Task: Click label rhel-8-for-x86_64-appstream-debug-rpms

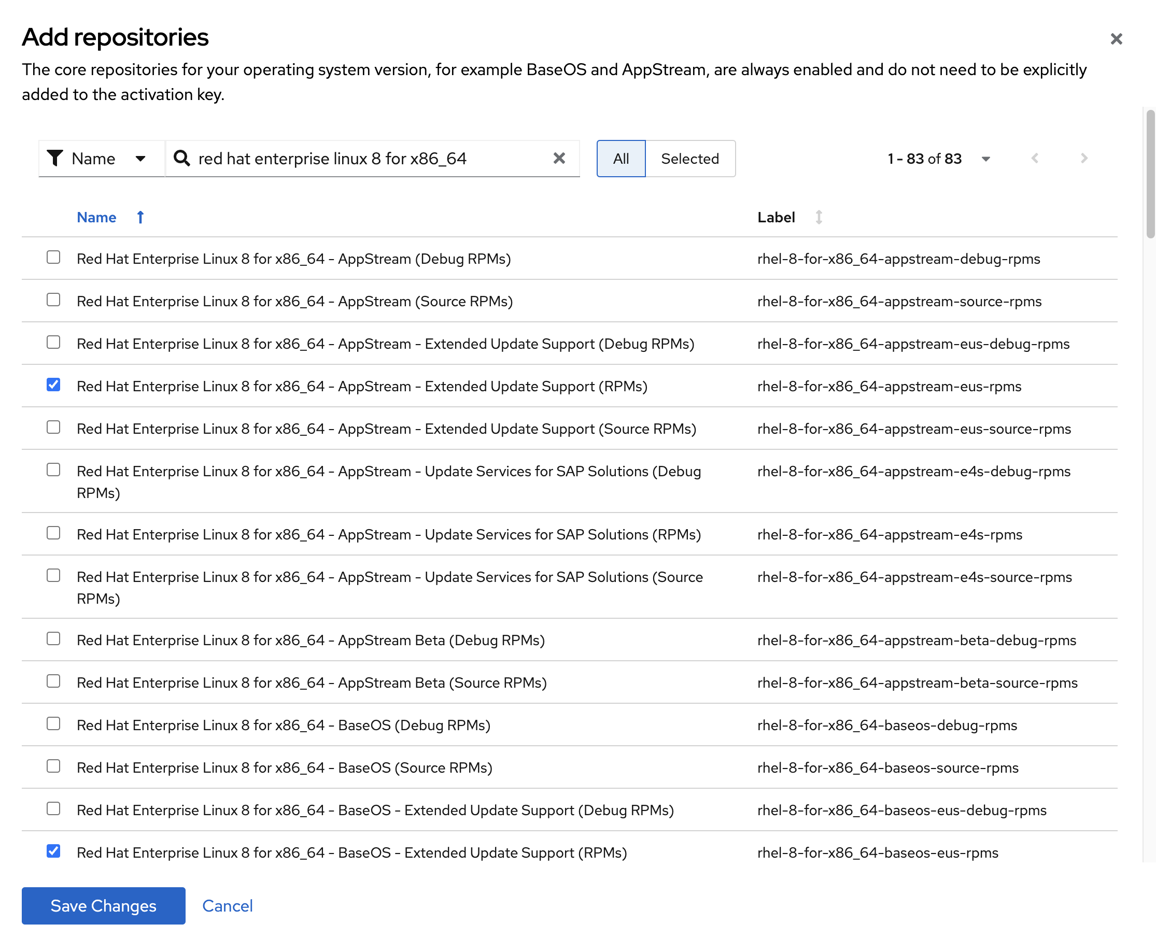Action: (x=899, y=259)
